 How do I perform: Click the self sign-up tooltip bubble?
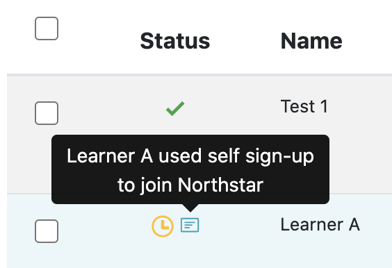[190, 169]
